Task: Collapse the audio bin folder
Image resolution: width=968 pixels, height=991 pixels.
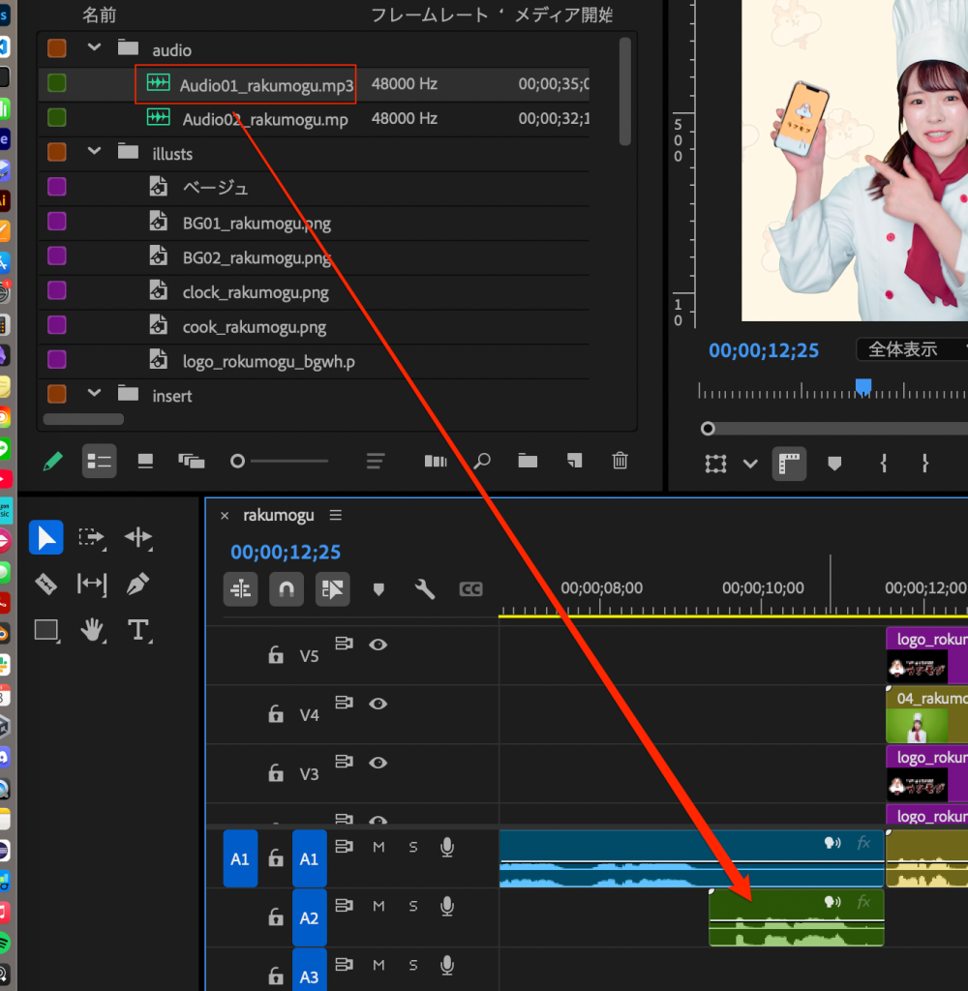Action: [x=94, y=48]
